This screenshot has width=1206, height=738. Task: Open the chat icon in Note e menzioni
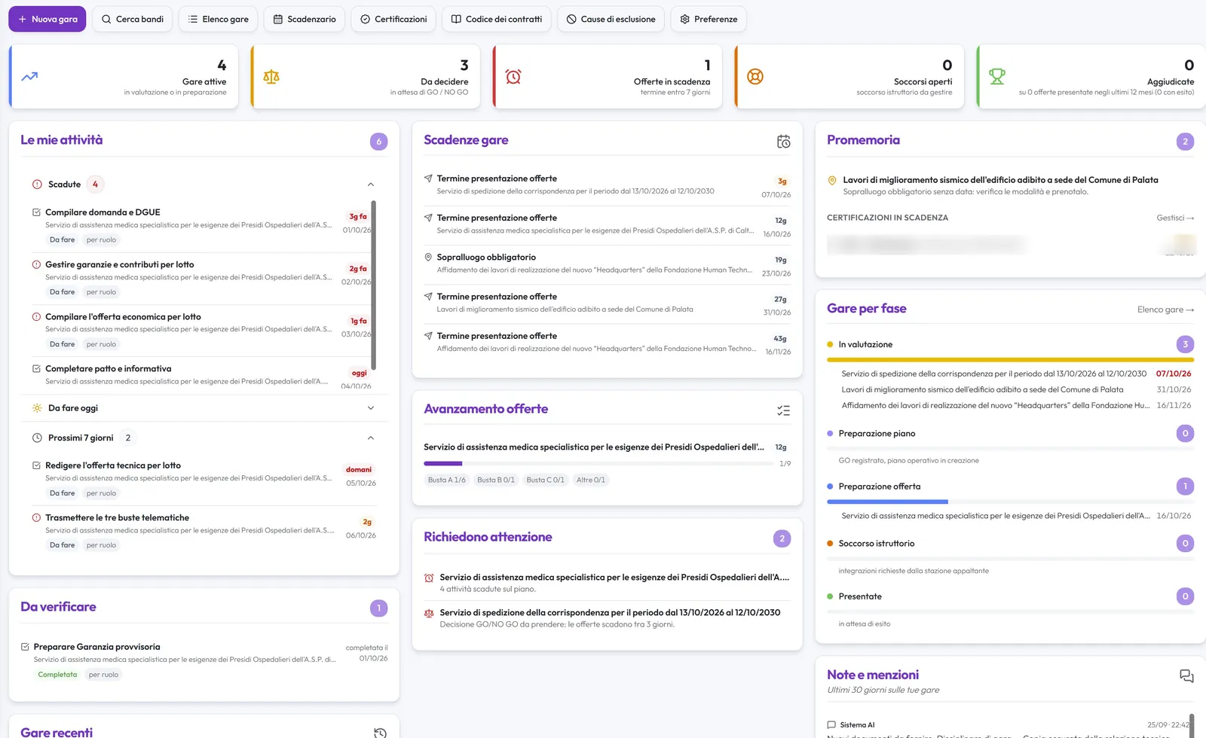point(1186,676)
